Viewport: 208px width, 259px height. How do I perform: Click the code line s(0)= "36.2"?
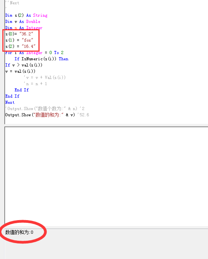point(19,34)
